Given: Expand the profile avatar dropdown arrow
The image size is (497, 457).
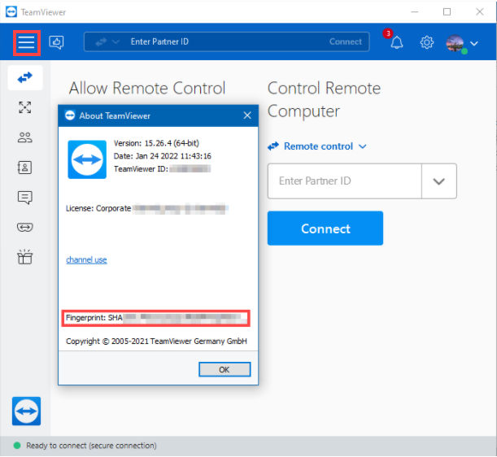Looking at the screenshot, I should click(474, 43).
